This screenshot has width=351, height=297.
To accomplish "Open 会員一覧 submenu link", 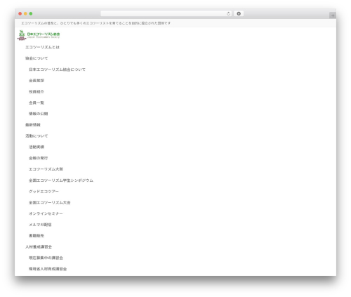I will 37,103.
